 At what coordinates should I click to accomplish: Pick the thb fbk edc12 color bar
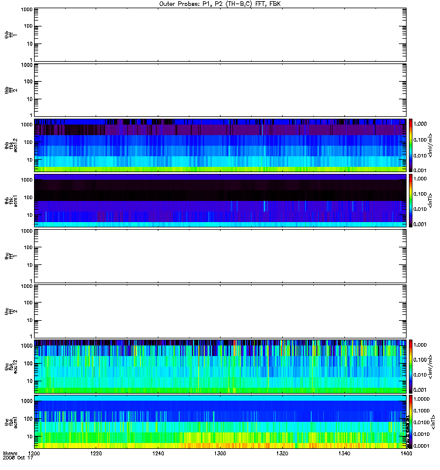pos(411,145)
